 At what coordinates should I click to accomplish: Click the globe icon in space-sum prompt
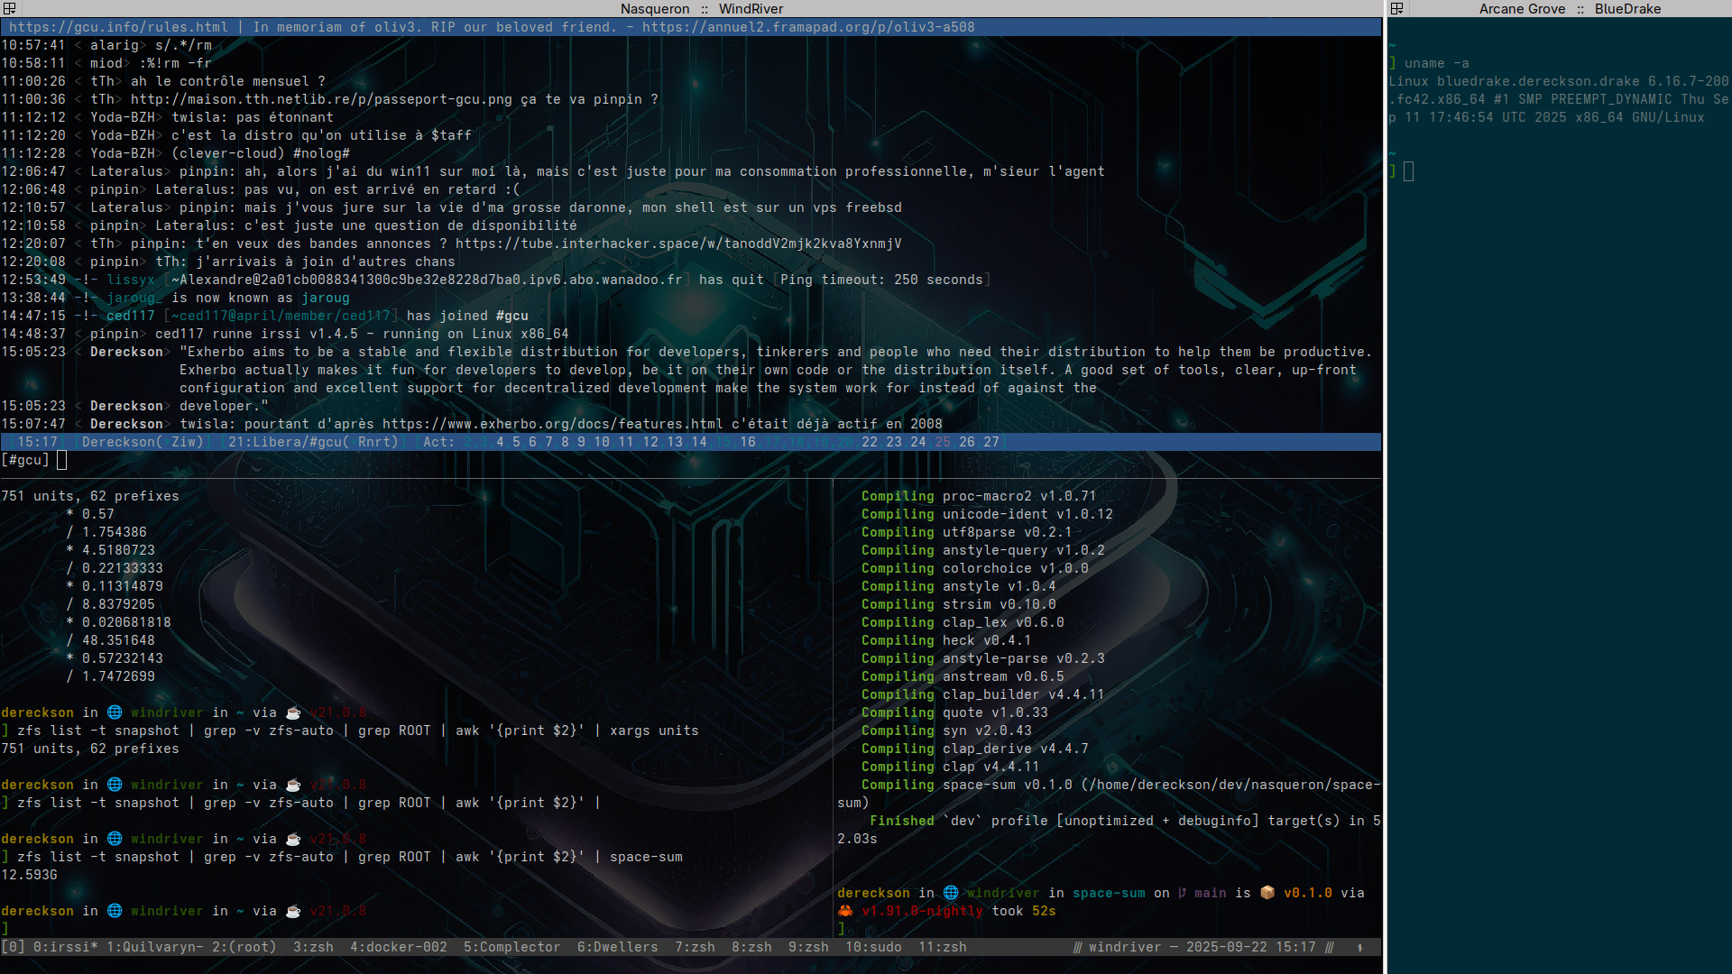(951, 893)
